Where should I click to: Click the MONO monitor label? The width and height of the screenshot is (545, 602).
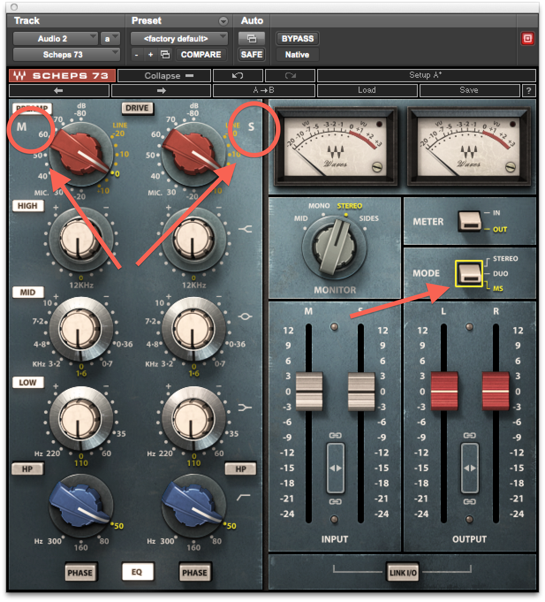tap(319, 206)
